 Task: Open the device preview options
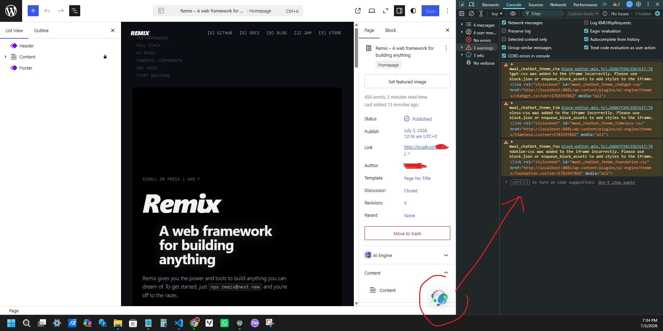pos(372,11)
